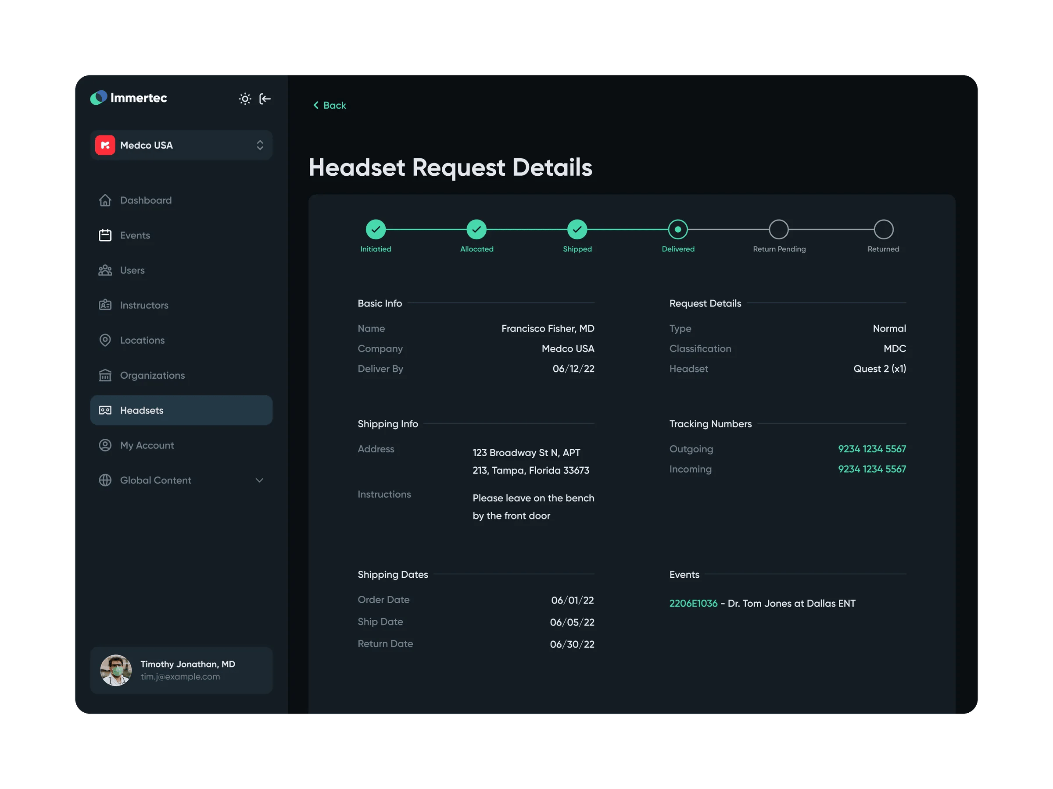Click Ship Date 06/05/22

click(572, 622)
